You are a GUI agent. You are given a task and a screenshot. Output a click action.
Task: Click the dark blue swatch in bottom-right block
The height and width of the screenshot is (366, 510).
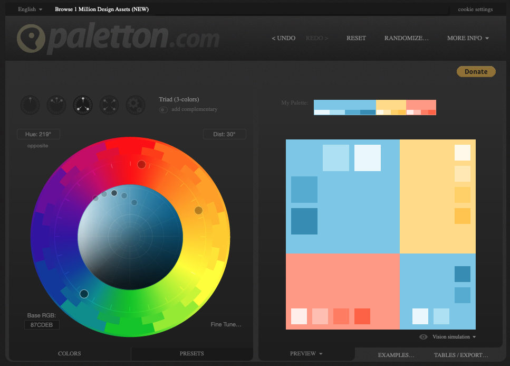[x=463, y=274]
